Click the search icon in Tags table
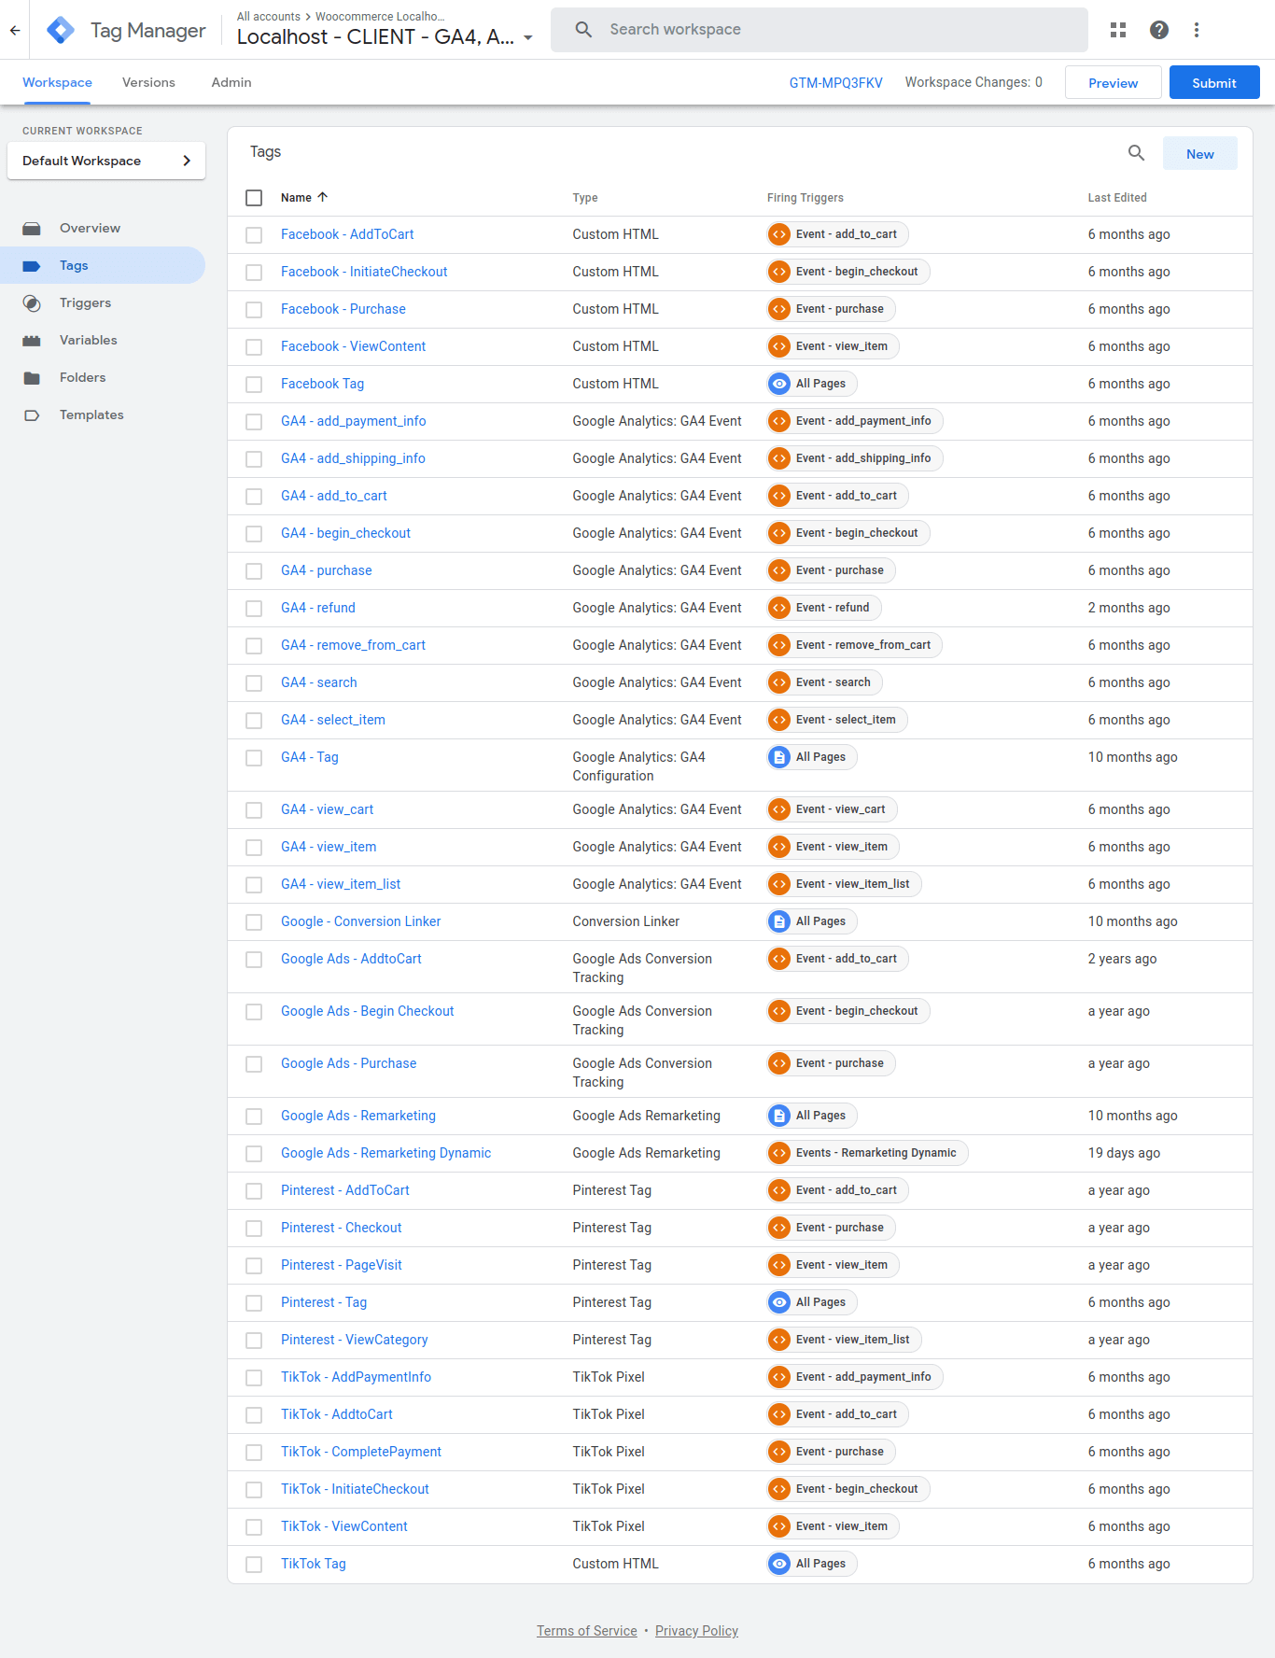Image resolution: width=1275 pixels, height=1658 pixels. click(x=1136, y=153)
